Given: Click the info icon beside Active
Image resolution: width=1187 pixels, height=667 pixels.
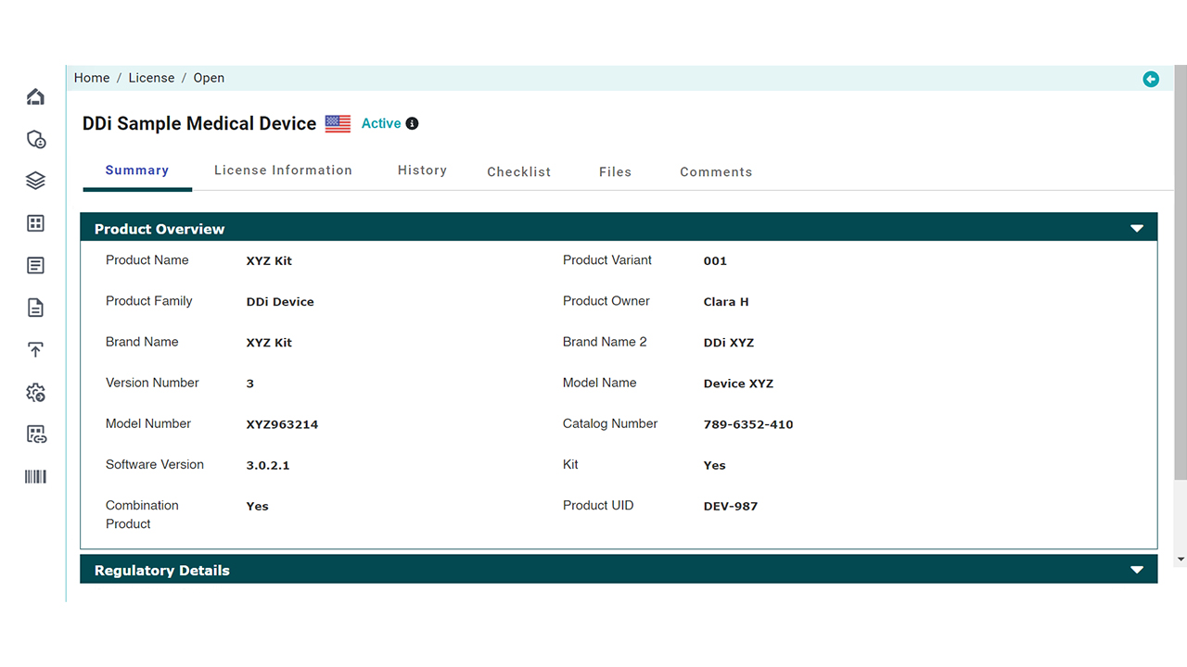Looking at the screenshot, I should [x=413, y=124].
